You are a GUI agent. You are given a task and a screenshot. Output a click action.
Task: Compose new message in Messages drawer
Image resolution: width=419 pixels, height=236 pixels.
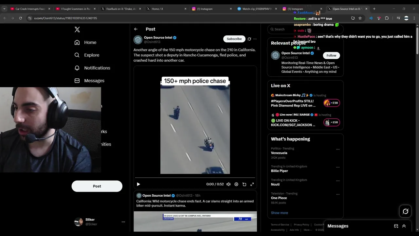[396, 226]
